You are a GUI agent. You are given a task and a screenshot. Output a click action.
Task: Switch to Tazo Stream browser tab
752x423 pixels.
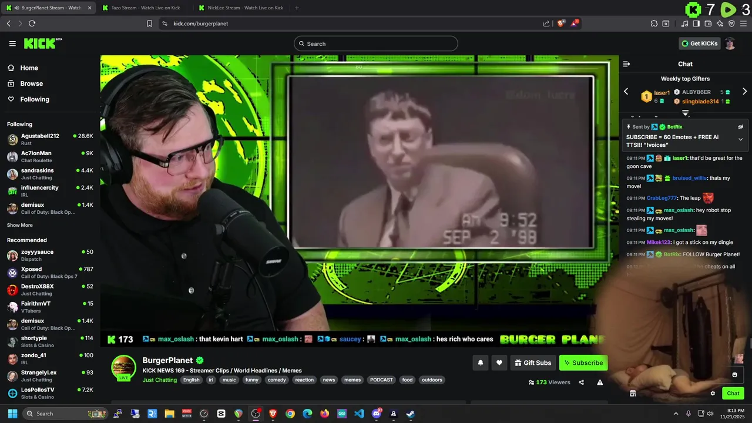tap(145, 8)
